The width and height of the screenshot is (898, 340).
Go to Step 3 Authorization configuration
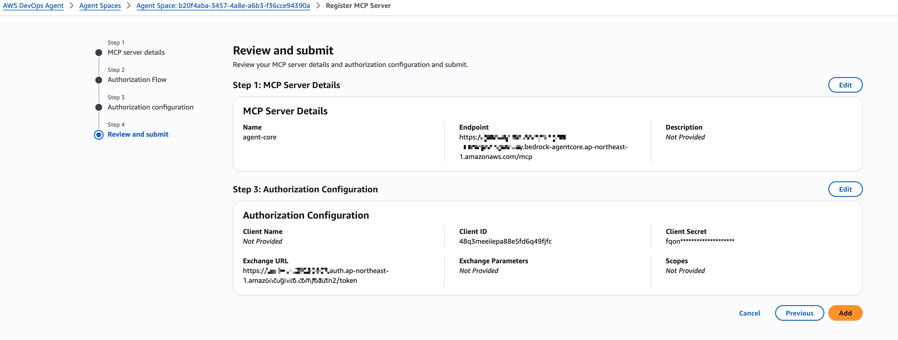click(x=150, y=107)
